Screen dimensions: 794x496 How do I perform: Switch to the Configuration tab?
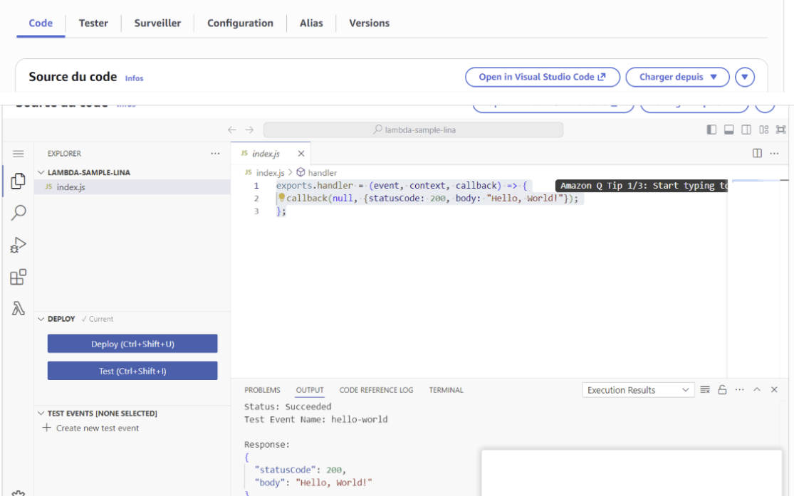(x=240, y=23)
